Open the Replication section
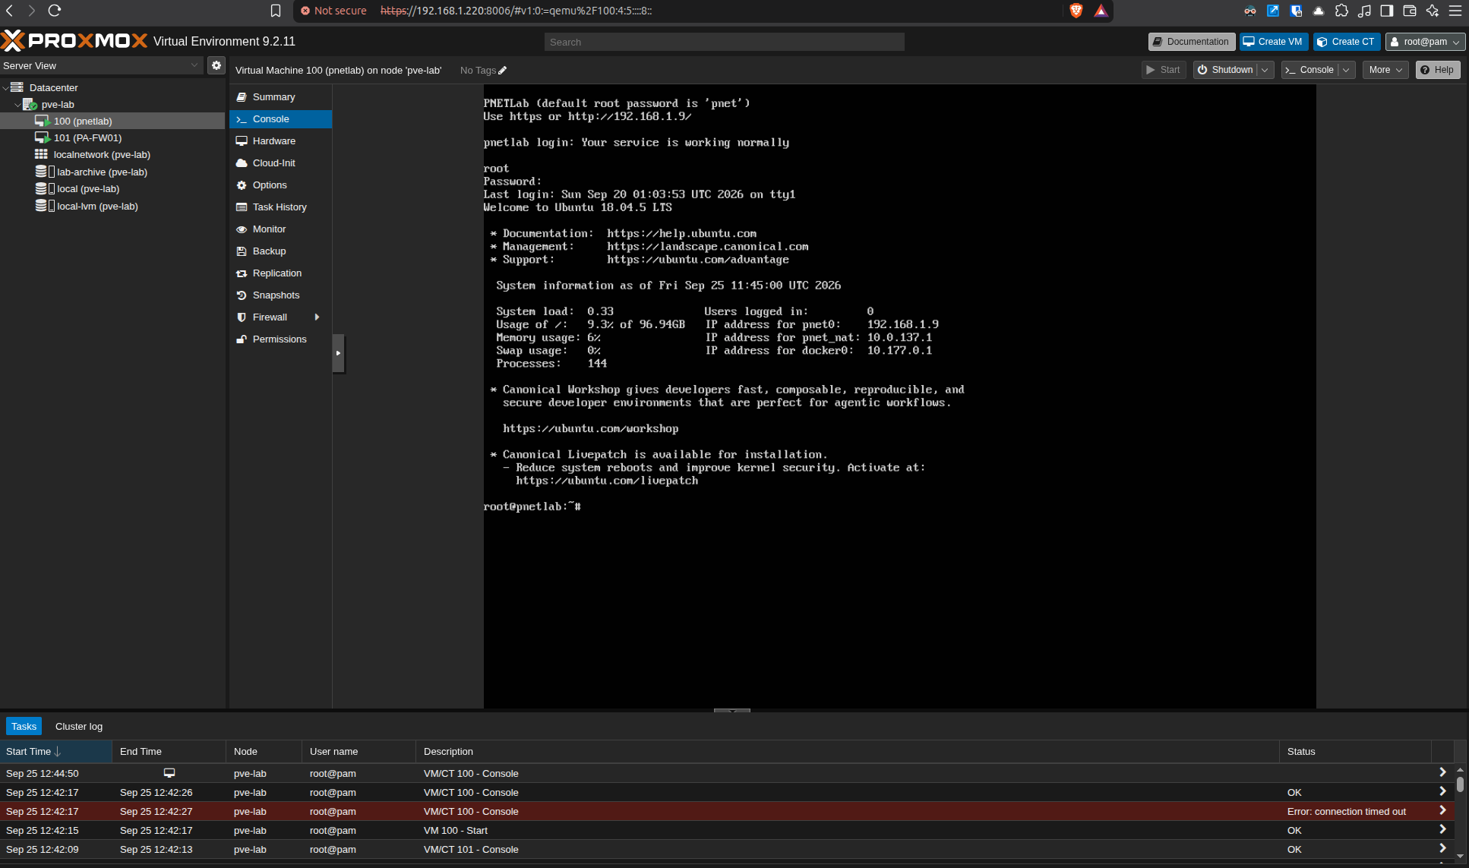 point(280,273)
